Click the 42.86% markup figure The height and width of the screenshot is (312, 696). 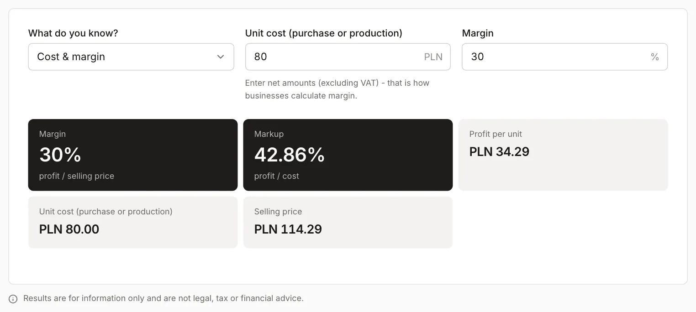(x=290, y=155)
